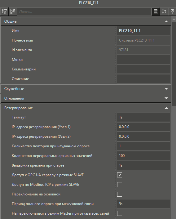This screenshot has height=219, width=176.
Task: Click the Метки property label
Action: [x=17, y=60]
